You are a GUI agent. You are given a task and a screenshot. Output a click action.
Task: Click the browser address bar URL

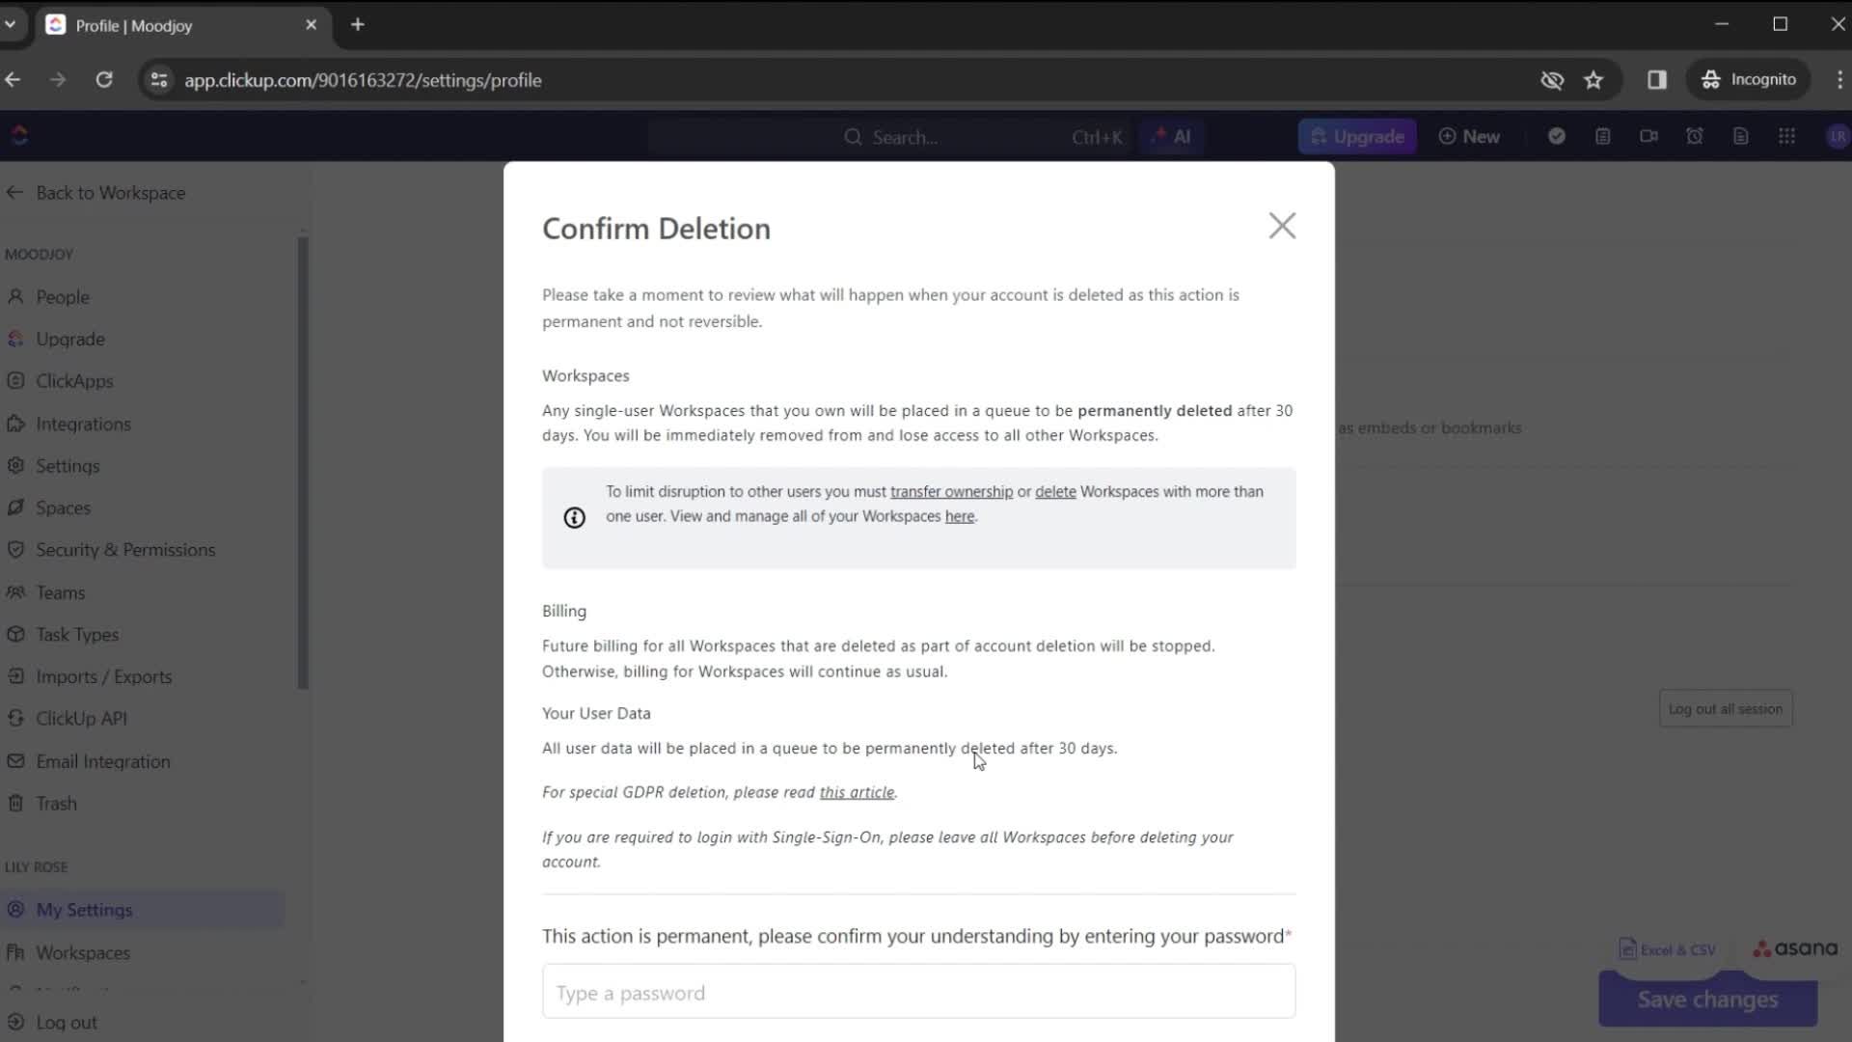[363, 80]
